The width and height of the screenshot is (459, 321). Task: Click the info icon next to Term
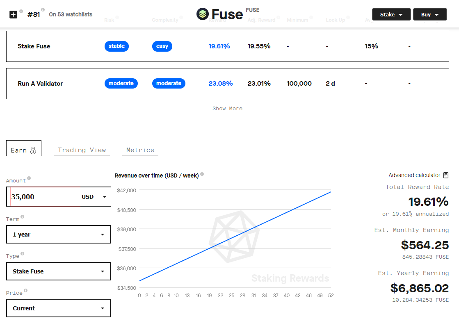[23, 217]
